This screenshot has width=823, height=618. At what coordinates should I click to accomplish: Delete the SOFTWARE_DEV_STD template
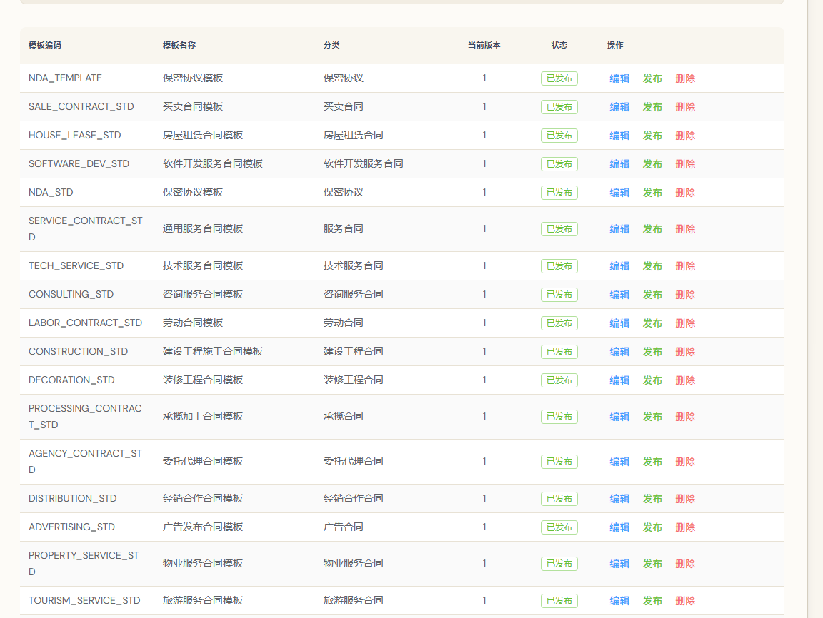[x=685, y=164]
